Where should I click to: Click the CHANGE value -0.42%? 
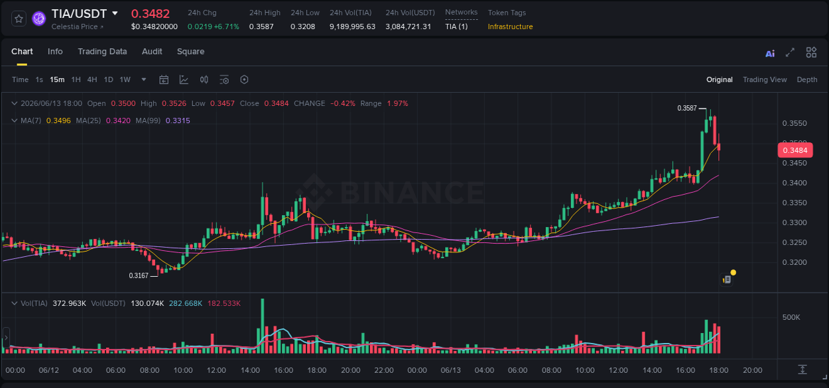343,103
